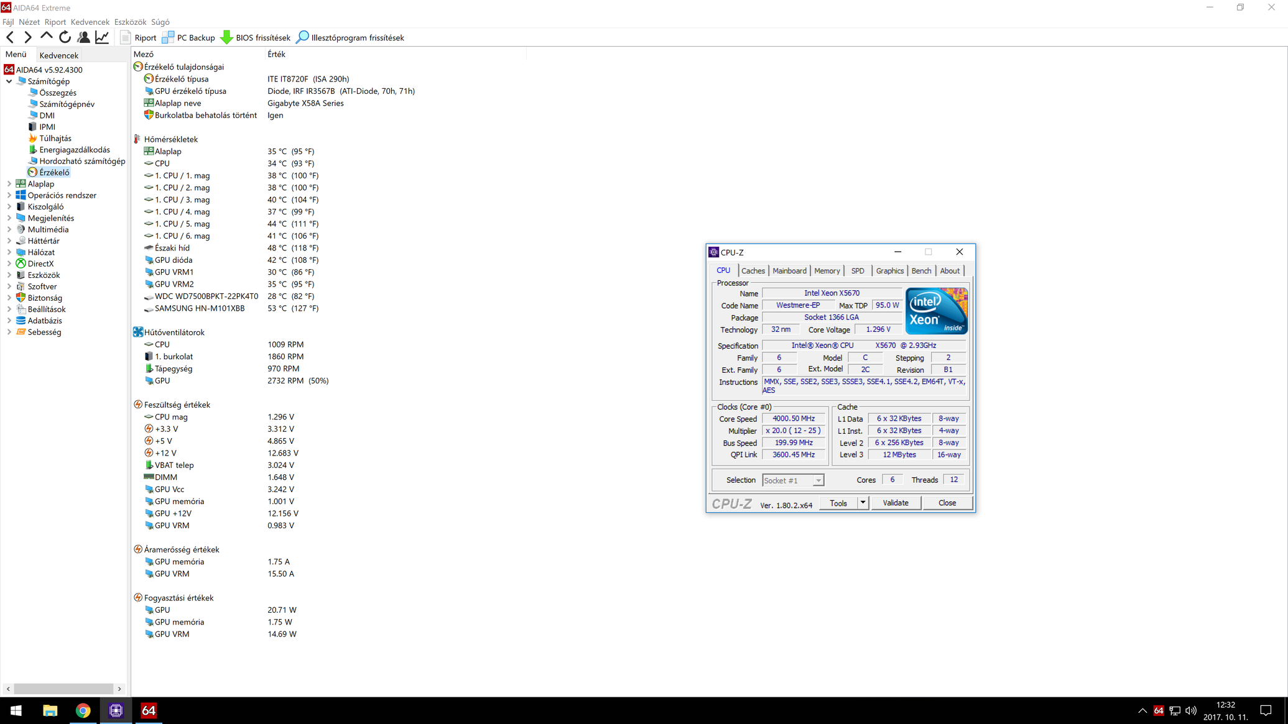Expand the DirectX tree node
Screen dimensions: 1288x724
tap(9, 263)
